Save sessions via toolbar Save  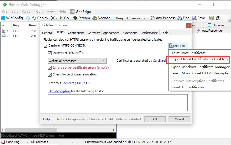point(199,18)
